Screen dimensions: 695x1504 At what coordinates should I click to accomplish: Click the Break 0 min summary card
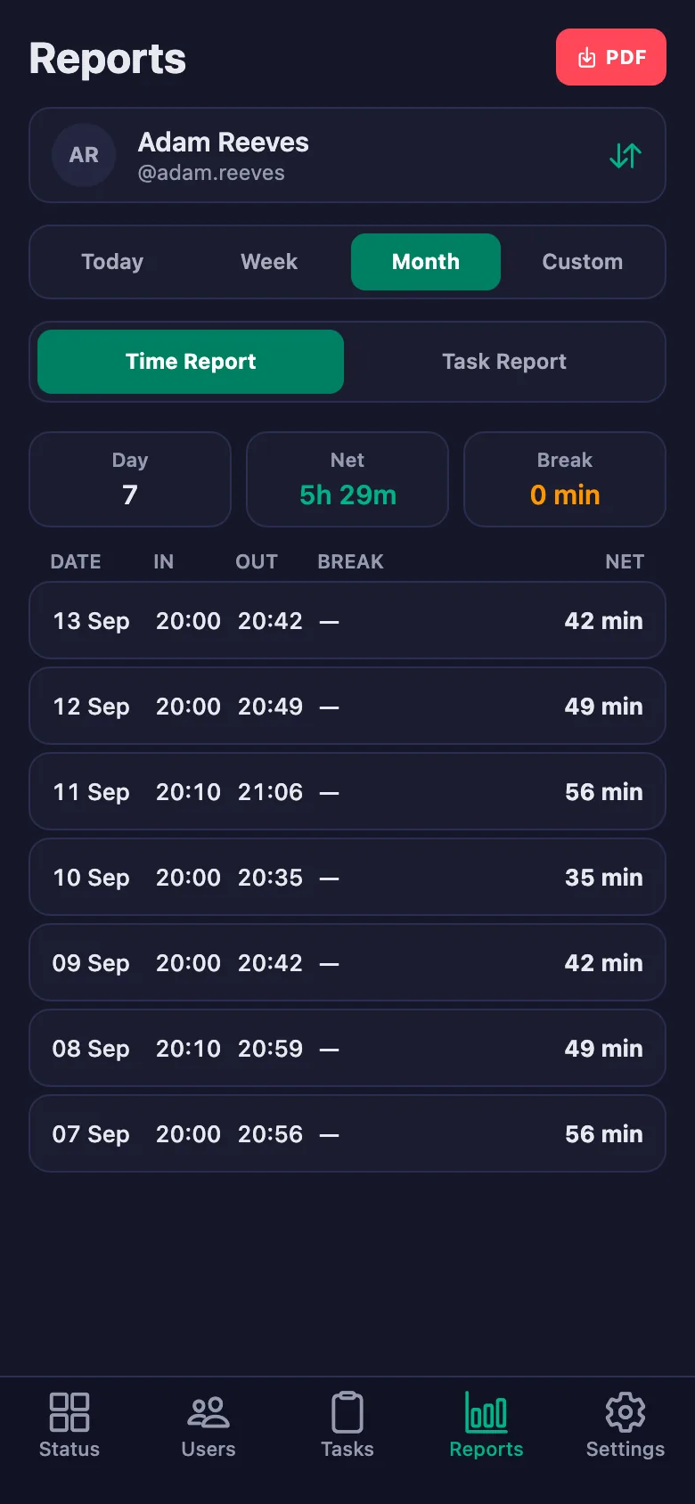pyautogui.click(x=565, y=479)
